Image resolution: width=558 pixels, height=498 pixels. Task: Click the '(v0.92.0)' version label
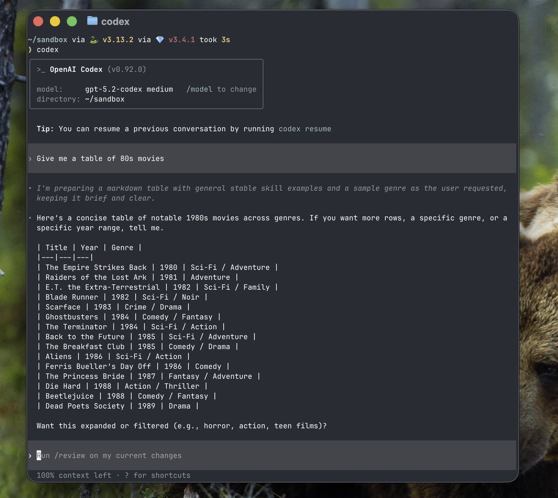[x=127, y=69]
